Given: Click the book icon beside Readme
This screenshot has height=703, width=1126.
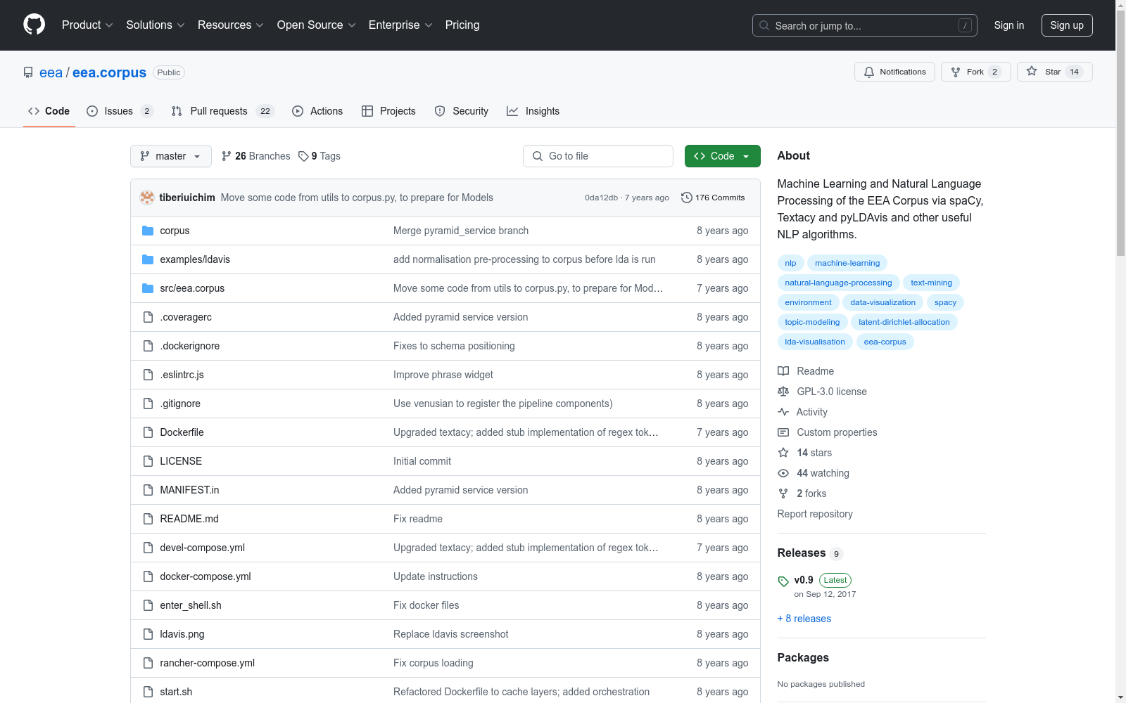Looking at the screenshot, I should (x=783, y=371).
